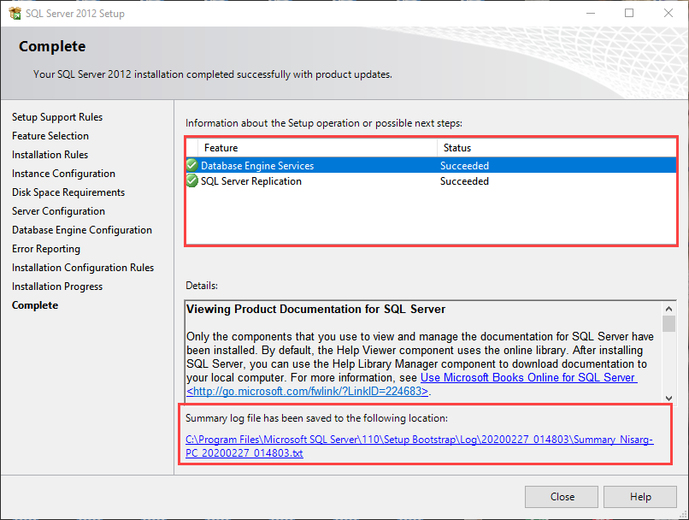Click the Feature column header

[318, 148]
